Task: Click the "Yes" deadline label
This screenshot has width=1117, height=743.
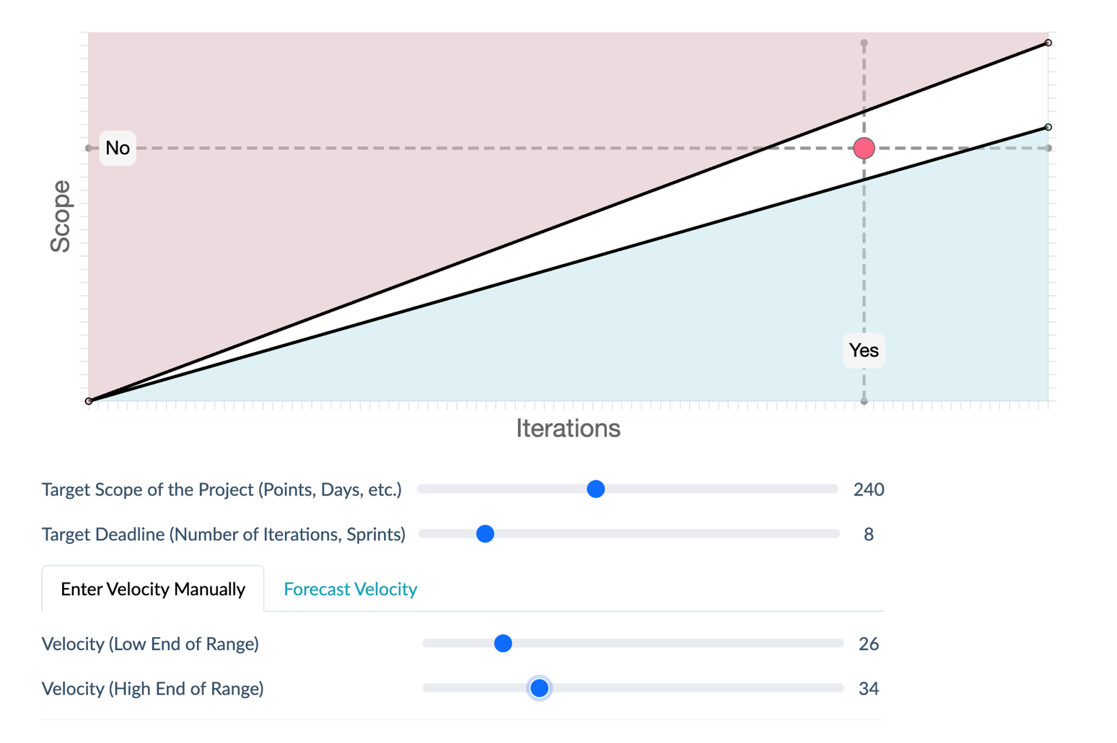Action: [864, 351]
